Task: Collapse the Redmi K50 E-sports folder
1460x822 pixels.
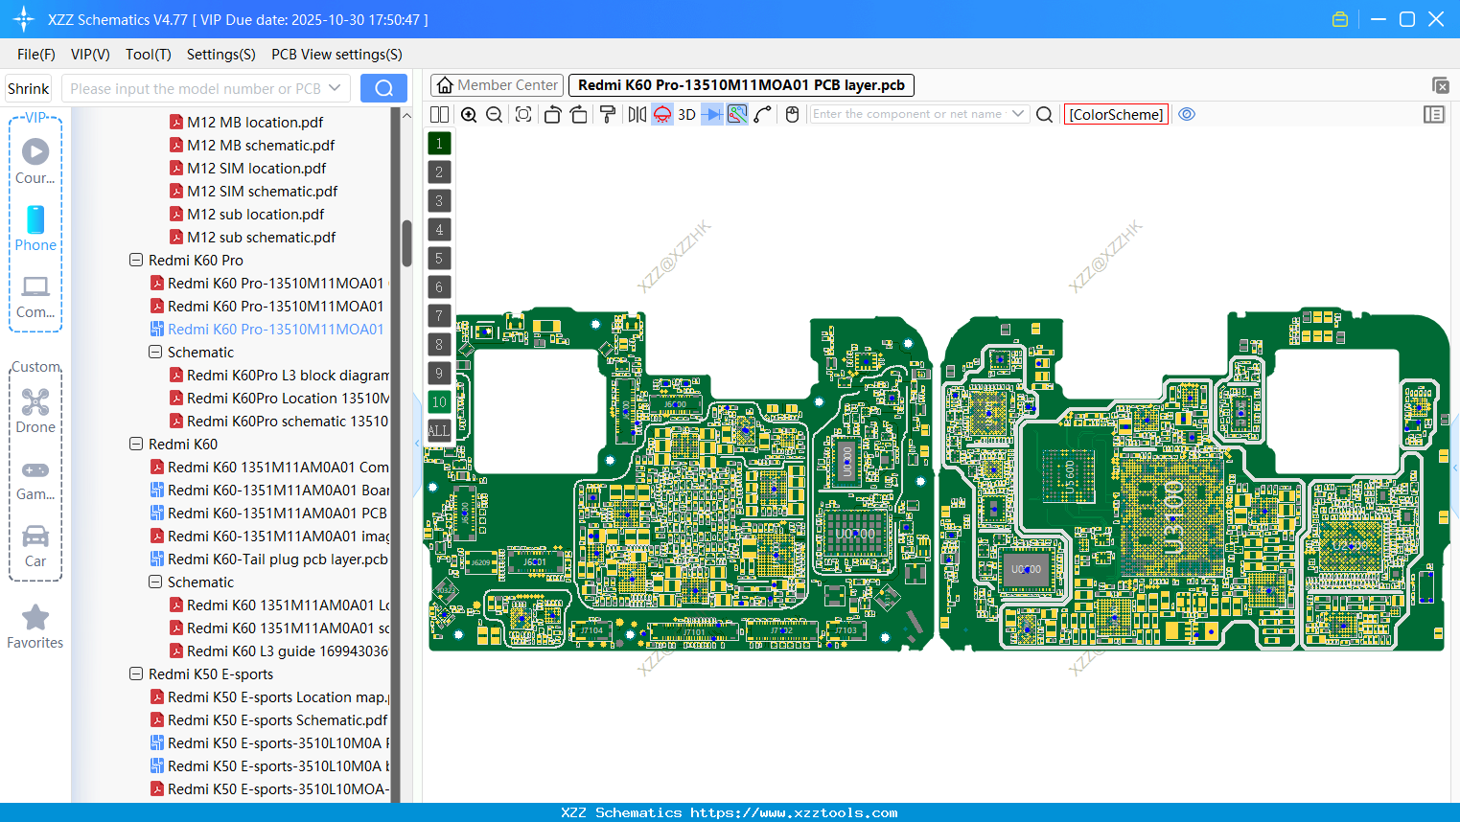Action: tap(136, 674)
